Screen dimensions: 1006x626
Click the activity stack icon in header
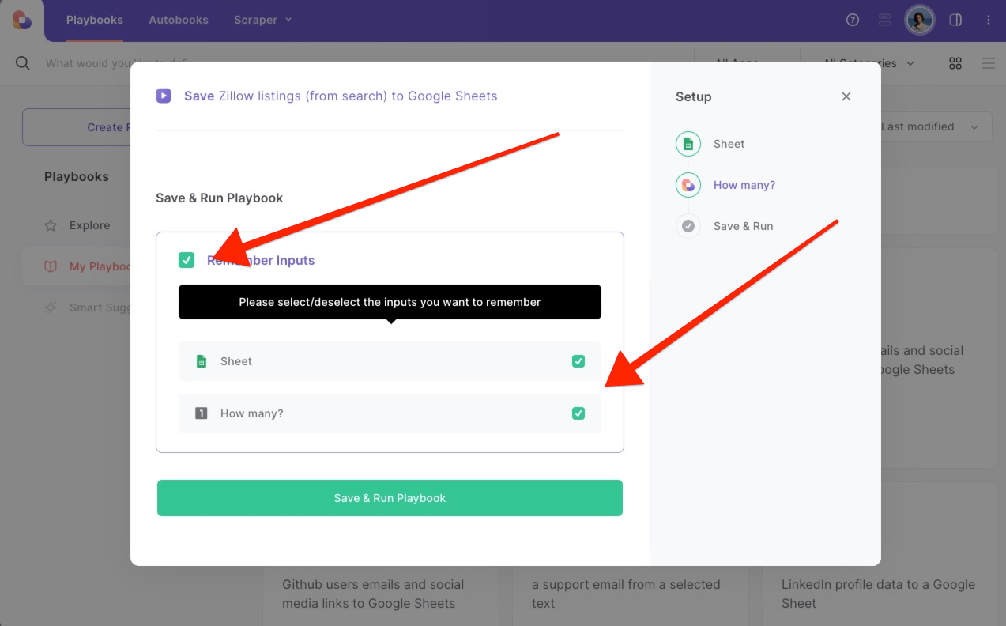pyautogui.click(x=885, y=20)
